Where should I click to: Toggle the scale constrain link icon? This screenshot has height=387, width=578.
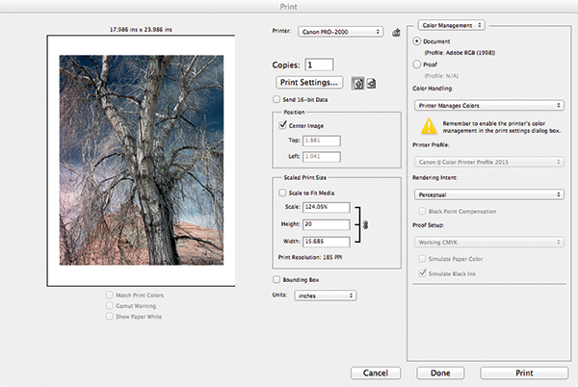point(365,224)
